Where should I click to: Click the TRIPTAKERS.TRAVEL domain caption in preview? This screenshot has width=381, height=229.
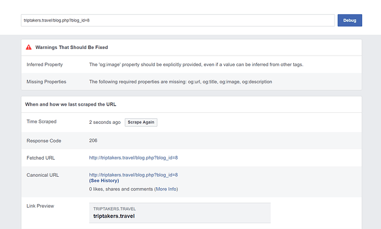pyautogui.click(x=114, y=209)
